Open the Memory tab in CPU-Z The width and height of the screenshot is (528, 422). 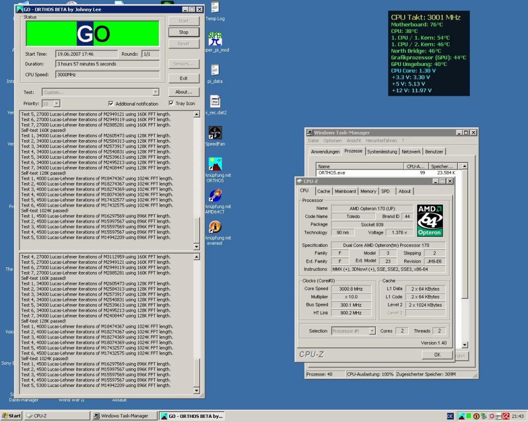(368, 191)
